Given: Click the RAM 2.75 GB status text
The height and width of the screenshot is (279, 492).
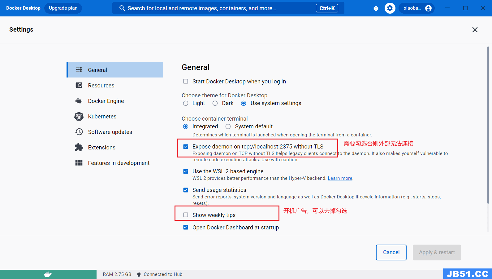Looking at the screenshot, I should point(117,274).
